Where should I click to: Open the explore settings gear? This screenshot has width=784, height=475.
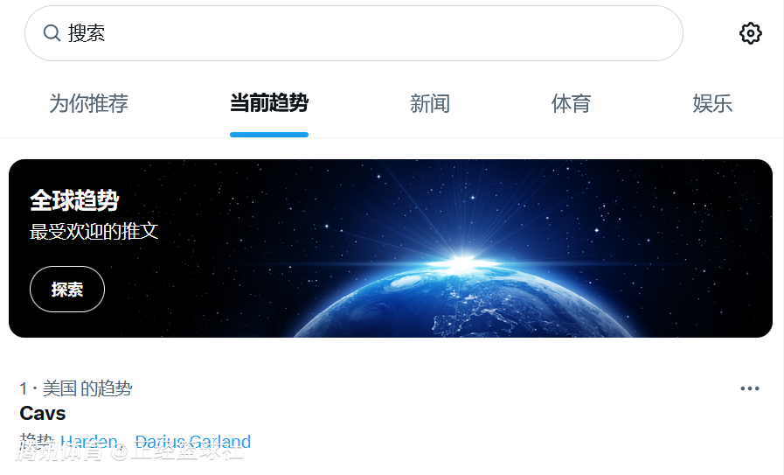point(750,33)
